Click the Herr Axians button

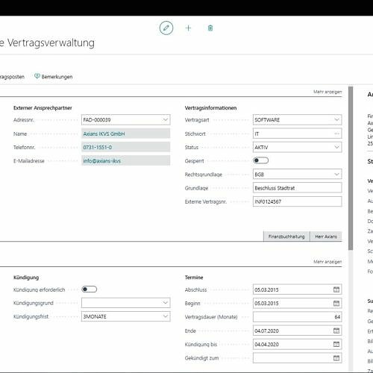click(326, 236)
